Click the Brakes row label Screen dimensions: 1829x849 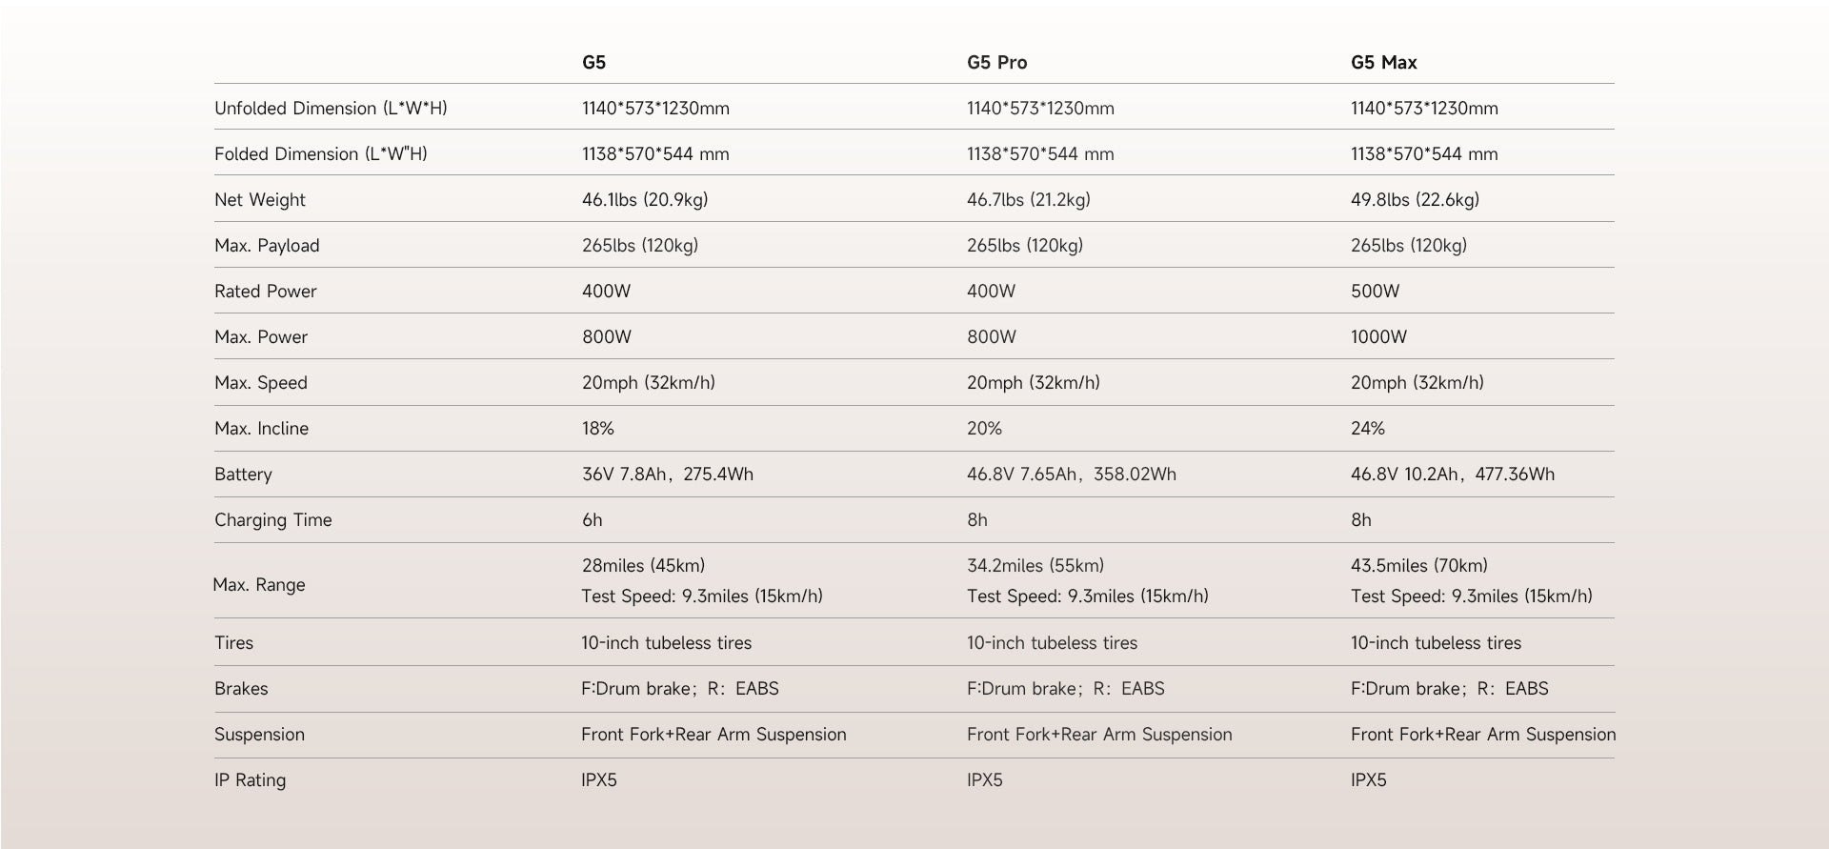(x=241, y=689)
